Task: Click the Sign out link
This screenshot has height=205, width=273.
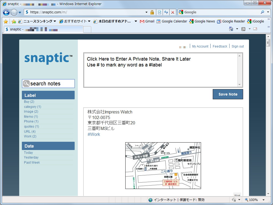Action: [238, 46]
